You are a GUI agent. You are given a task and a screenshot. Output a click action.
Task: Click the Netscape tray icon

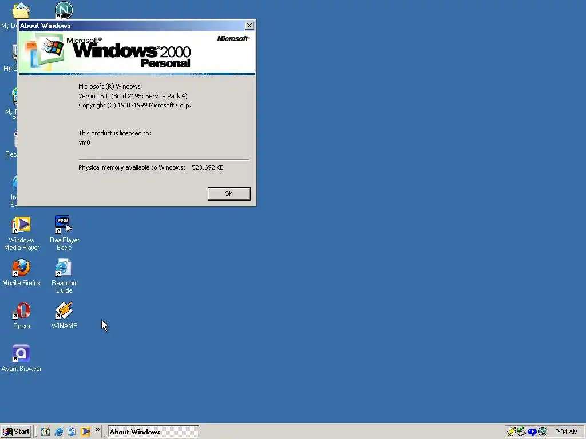(x=543, y=432)
